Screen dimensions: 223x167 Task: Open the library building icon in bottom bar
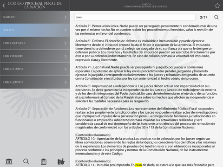point(9,161)
